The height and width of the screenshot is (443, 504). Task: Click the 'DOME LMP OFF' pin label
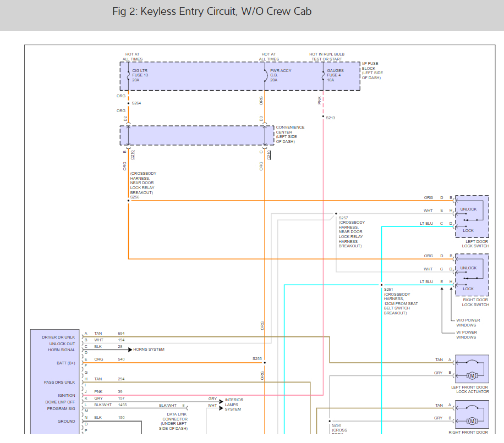pyautogui.click(x=60, y=402)
